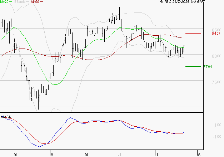Click the MA20 legend label
Screen dimensions: 224x157
pyautogui.click(x=4, y=2)
